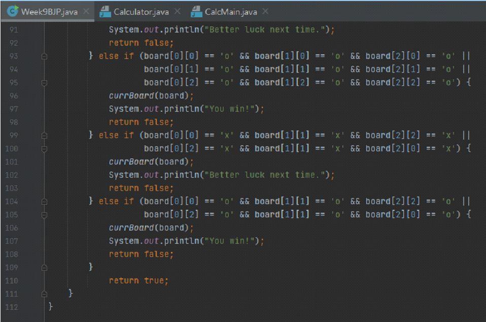This screenshot has width=486, height=322.
Task: Click the "You win!" string on line 97
Action: 229,109
